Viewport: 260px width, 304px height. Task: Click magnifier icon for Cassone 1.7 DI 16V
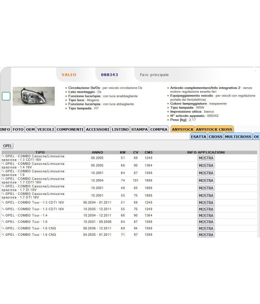tap(3, 186)
